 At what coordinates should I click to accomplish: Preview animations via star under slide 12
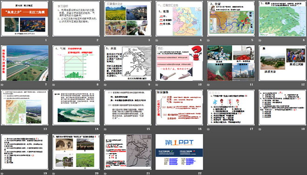point(260,85)
